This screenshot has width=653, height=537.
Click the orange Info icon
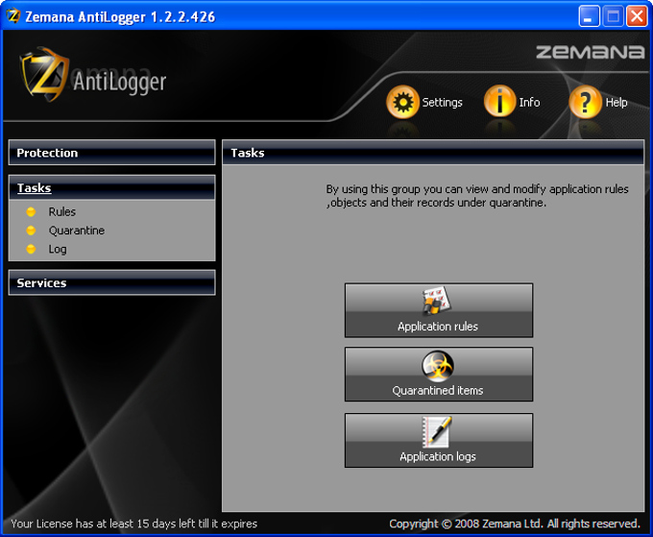pyautogui.click(x=499, y=102)
